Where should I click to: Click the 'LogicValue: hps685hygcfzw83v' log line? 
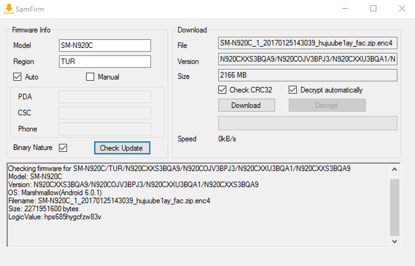[x=55, y=217]
